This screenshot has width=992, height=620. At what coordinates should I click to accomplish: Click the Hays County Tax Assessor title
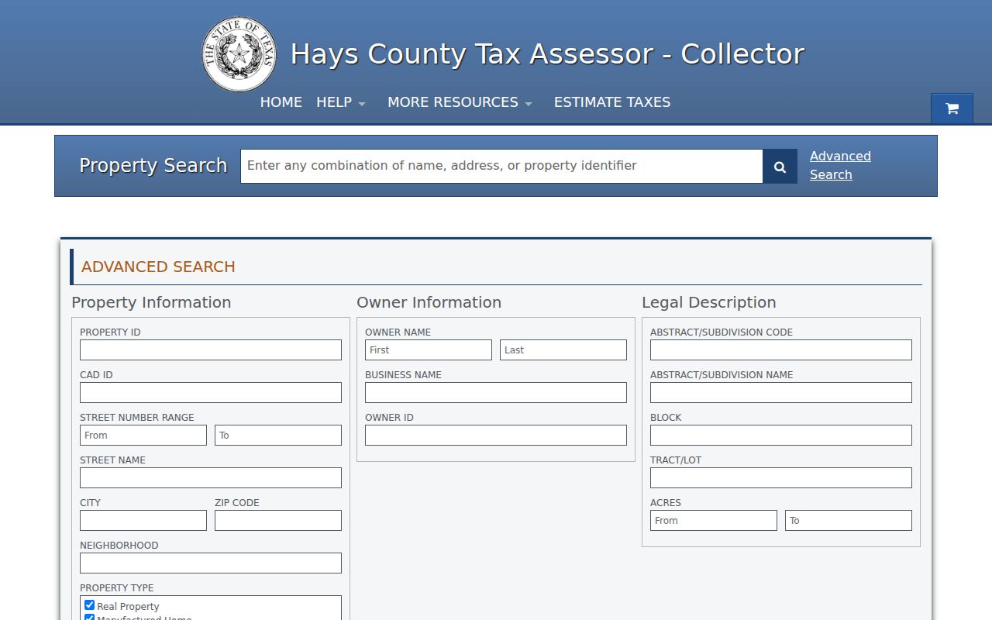coord(547,54)
